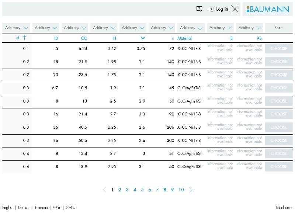Toggle the sort arrow next to d
Viewport: 295px width, 215px height.
click(x=24, y=38)
